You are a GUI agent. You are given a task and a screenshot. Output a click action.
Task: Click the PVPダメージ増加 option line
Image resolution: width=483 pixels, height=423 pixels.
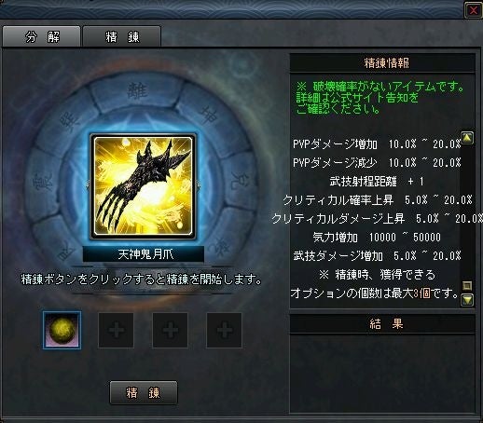click(377, 144)
